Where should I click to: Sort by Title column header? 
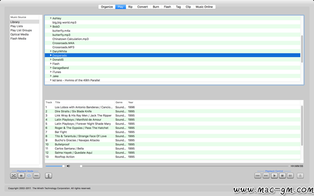click(x=84, y=102)
